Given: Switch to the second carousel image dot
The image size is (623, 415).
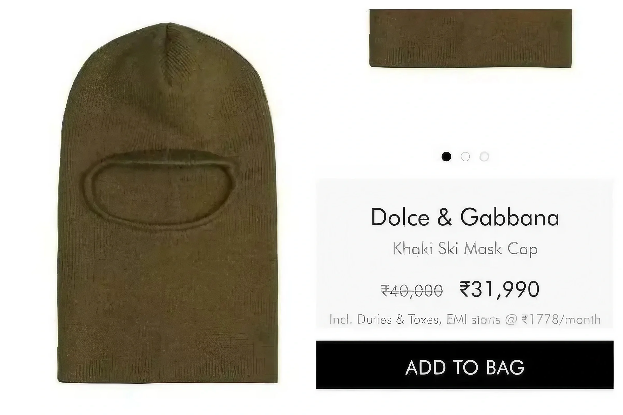Looking at the screenshot, I should point(465,157).
